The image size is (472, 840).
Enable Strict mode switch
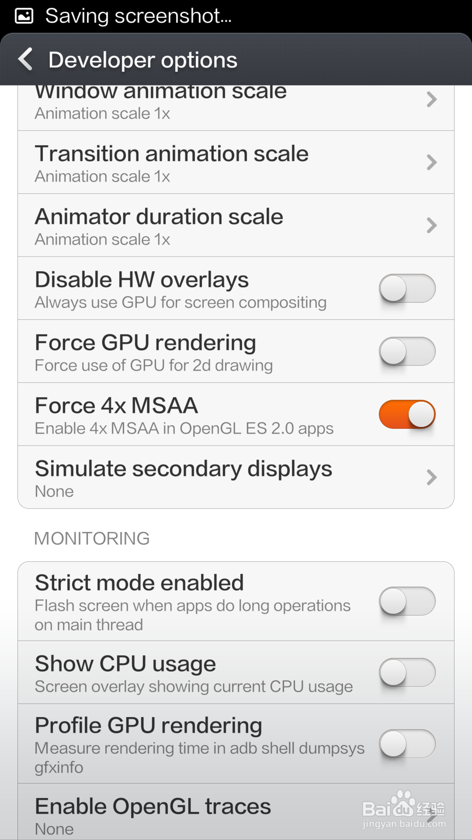[x=407, y=601]
